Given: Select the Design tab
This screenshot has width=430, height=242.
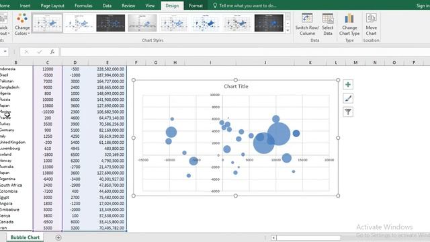Looking at the screenshot, I should click(172, 5).
